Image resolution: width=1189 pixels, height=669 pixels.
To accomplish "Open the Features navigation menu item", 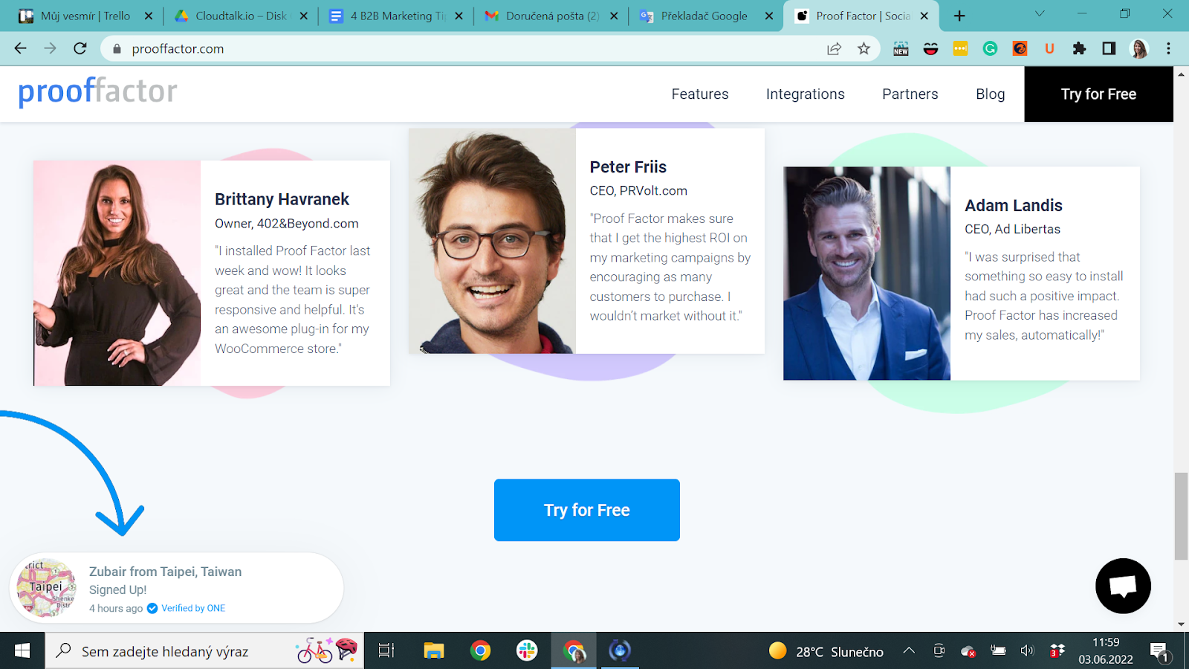I will (700, 94).
